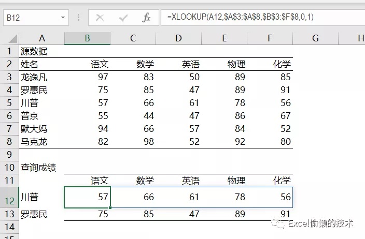Click 罗惠民 in row 13

coord(41,214)
